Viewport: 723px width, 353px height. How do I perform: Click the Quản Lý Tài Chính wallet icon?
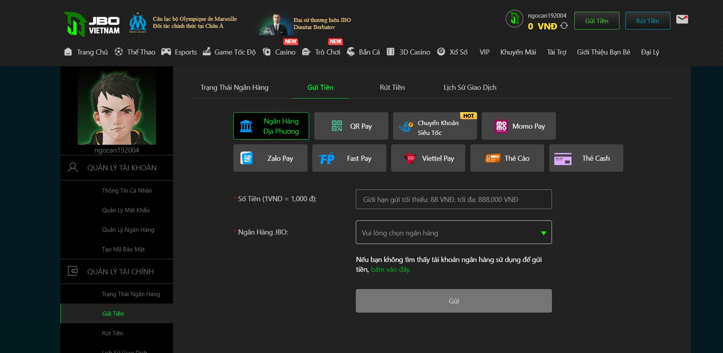(73, 271)
